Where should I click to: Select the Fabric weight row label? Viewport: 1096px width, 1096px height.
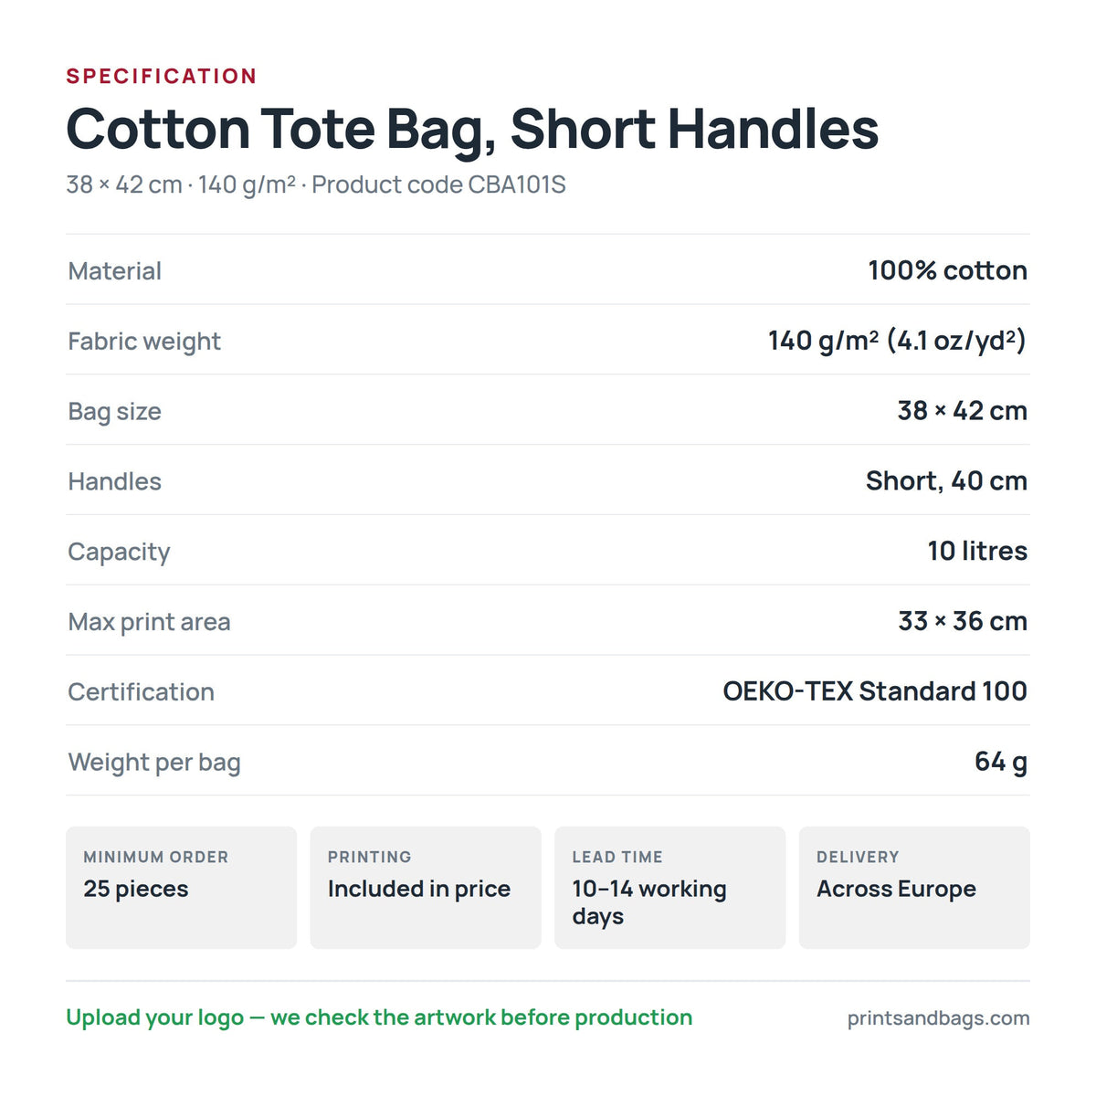tap(144, 342)
